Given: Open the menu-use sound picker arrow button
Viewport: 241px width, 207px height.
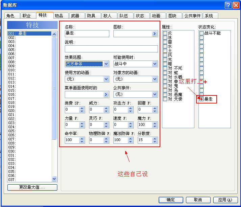Looking at the screenshot, I should point(106,94).
